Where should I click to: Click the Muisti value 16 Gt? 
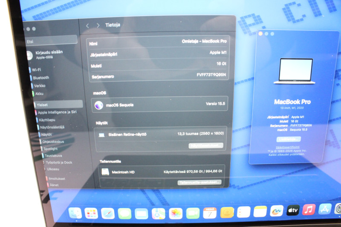coord(221,63)
